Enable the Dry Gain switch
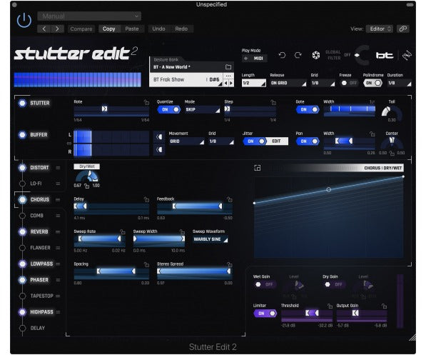This screenshot has width=426, height=355. click(334, 284)
